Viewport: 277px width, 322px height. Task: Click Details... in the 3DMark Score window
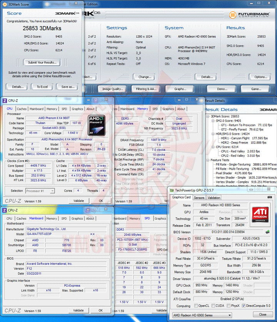(18, 87)
